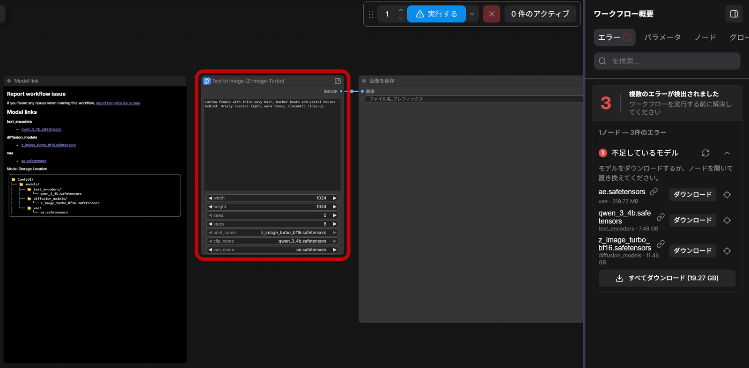Focus the を検索 search field
749x368 pixels.
pos(667,61)
